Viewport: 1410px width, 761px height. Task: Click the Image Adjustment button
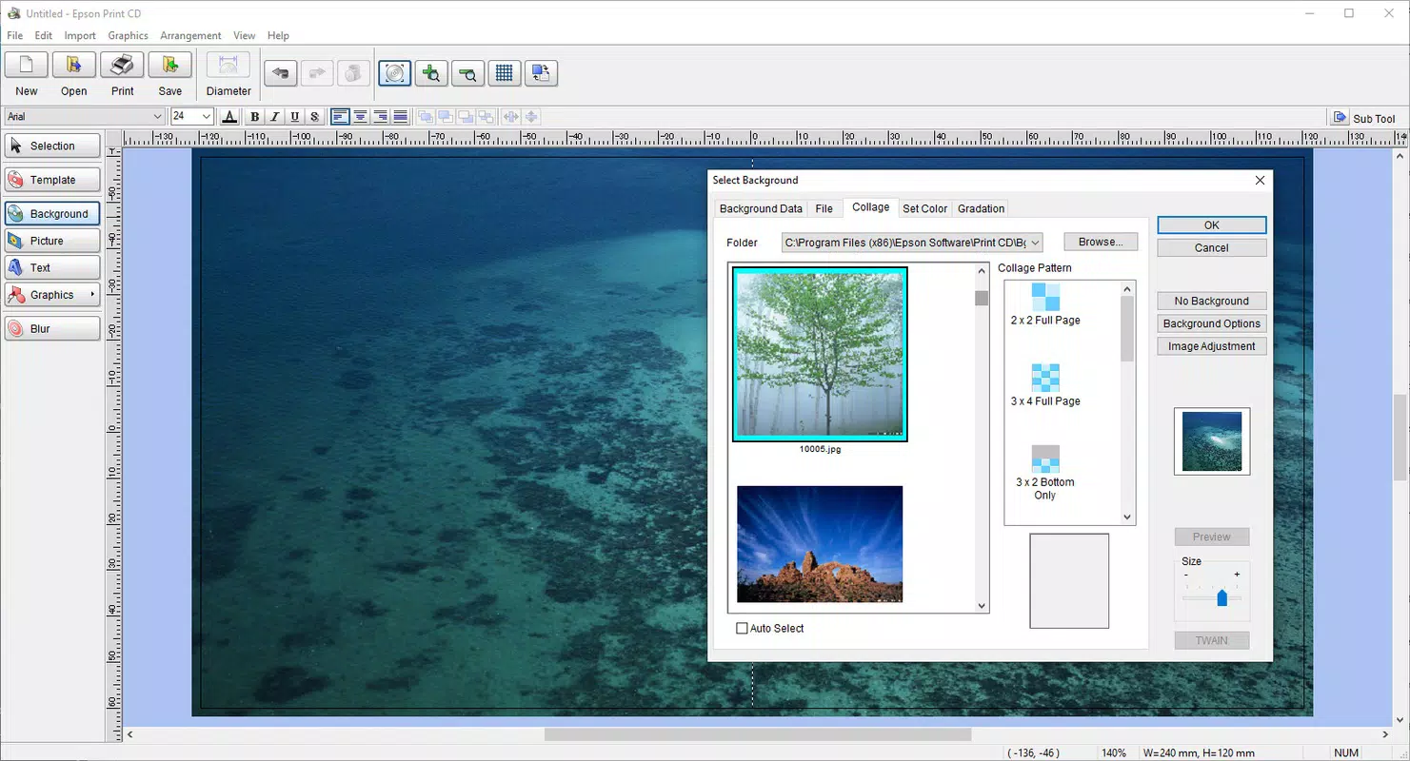(x=1212, y=346)
